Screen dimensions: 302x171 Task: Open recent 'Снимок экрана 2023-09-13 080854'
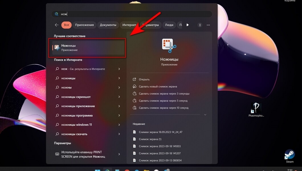pyautogui.click(x=160, y=160)
